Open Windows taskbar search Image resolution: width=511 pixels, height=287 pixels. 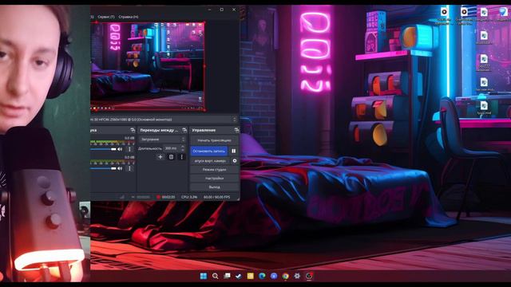[215, 276]
